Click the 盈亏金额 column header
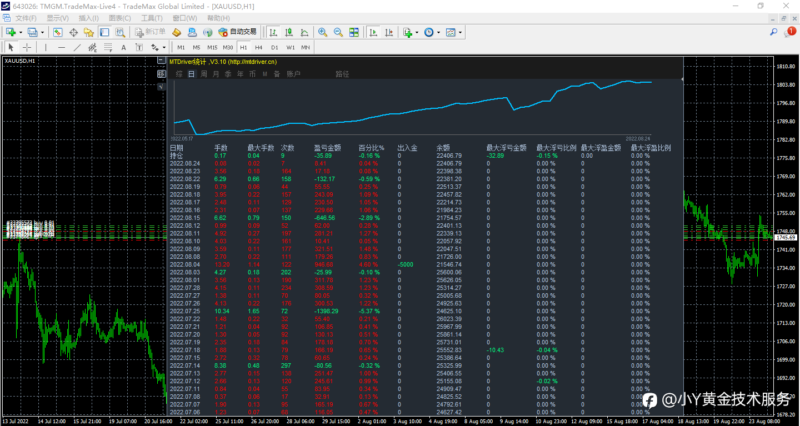Viewport: 800px width, 426px height. pos(327,148)
